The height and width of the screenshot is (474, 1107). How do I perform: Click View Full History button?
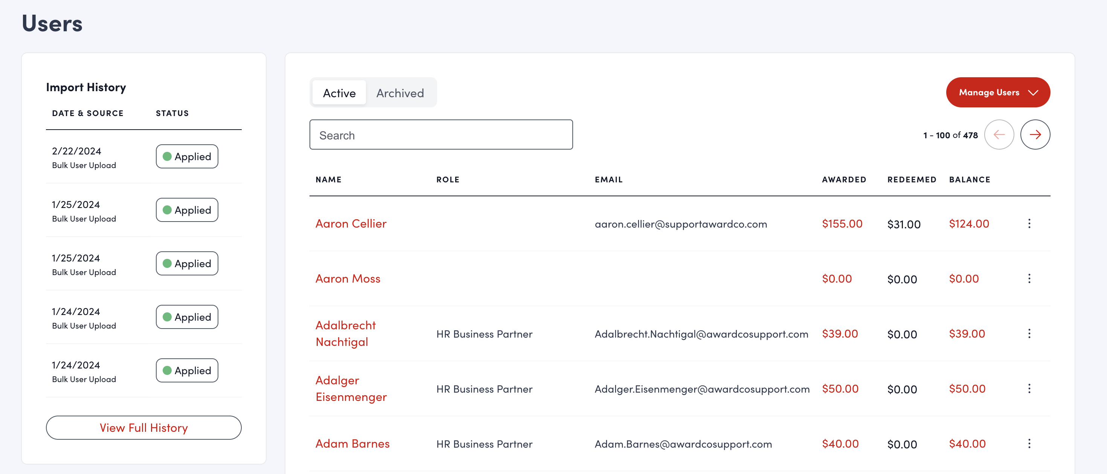143,428
